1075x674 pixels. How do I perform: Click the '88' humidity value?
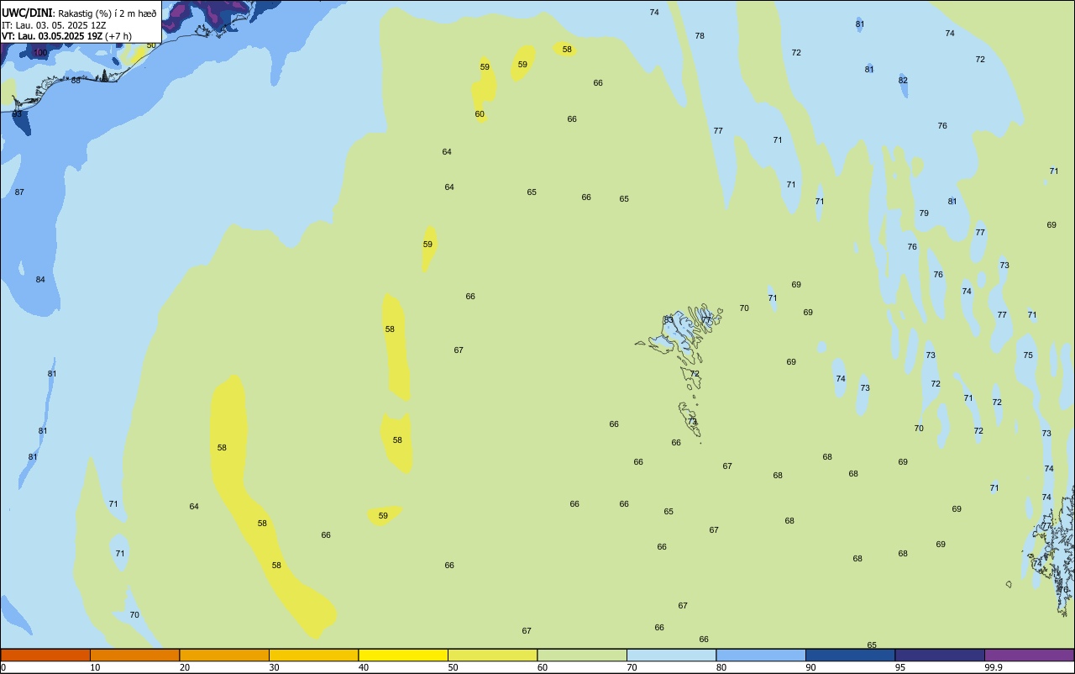tap(76, 80)
